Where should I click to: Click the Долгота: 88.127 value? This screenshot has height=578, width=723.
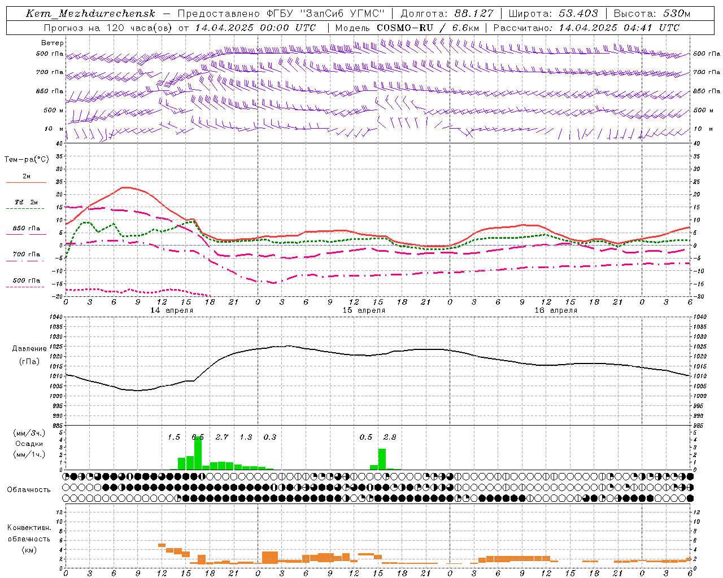[x=447, y=14]
